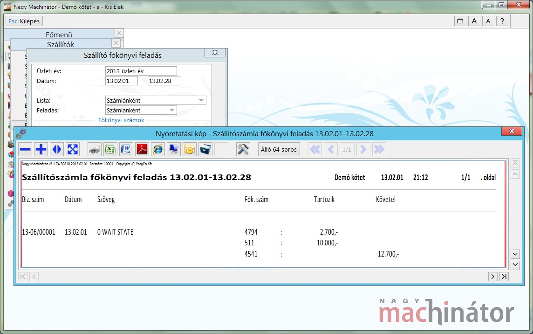Fit whole page with four-arrow icon

tap(73, 149)
